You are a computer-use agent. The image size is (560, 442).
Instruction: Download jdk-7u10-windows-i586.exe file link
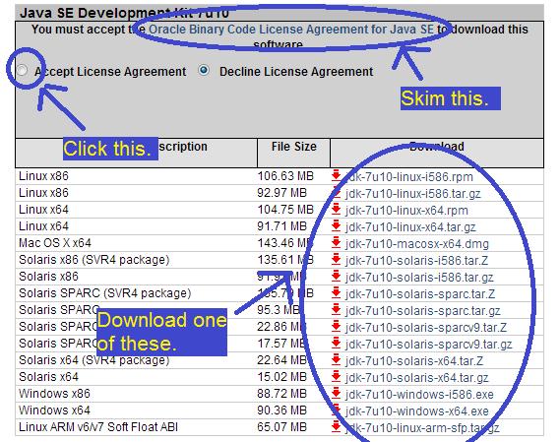[x=419, y=395]
